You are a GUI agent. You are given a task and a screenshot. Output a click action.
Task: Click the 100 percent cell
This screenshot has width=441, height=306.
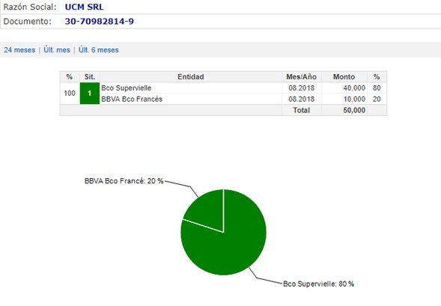(x=70, y=94)
